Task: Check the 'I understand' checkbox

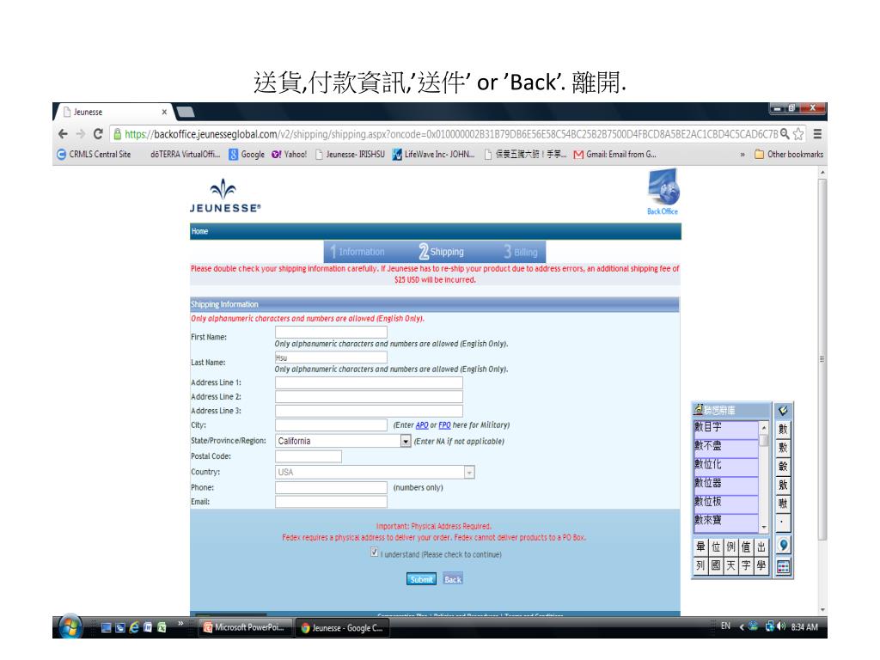Action: [375, 553]
